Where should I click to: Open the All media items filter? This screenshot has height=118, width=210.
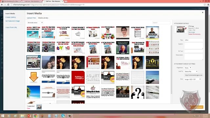coord(35,23)
